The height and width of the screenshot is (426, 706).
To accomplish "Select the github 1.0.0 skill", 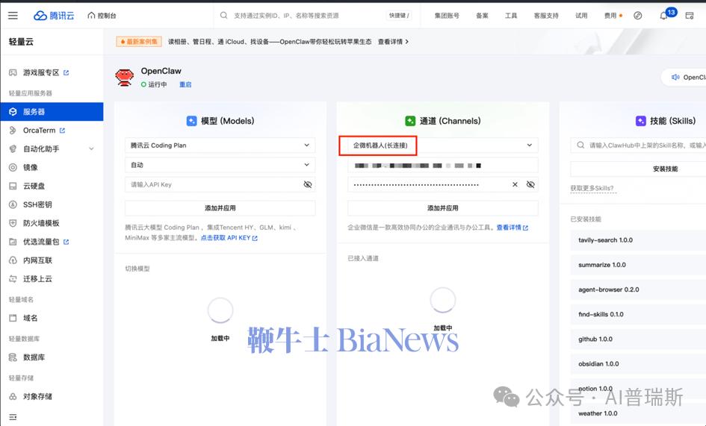I will pos(640,339).
